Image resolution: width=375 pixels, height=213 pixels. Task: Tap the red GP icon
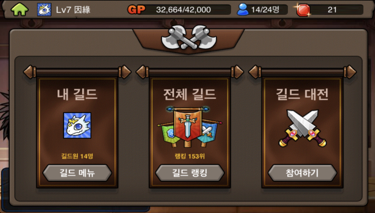(x=136, y=10)
